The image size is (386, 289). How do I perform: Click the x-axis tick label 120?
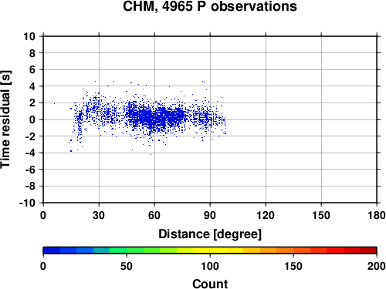[266, 215]
